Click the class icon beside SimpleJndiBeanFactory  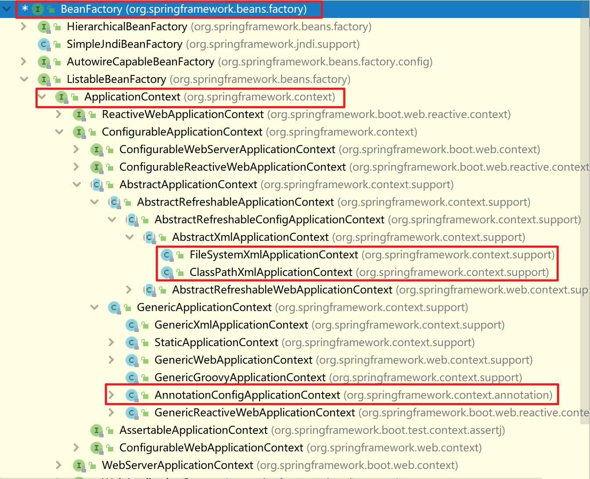point(43,44)
